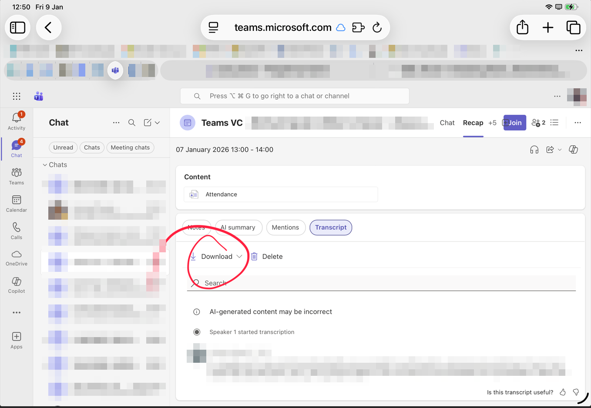591x408 pixels.
Task: Click the Safari address bar URL
Action: click(x=283, y=27)
